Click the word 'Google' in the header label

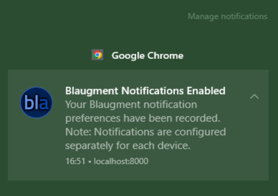pyautogui.click(x=128, y=56)
